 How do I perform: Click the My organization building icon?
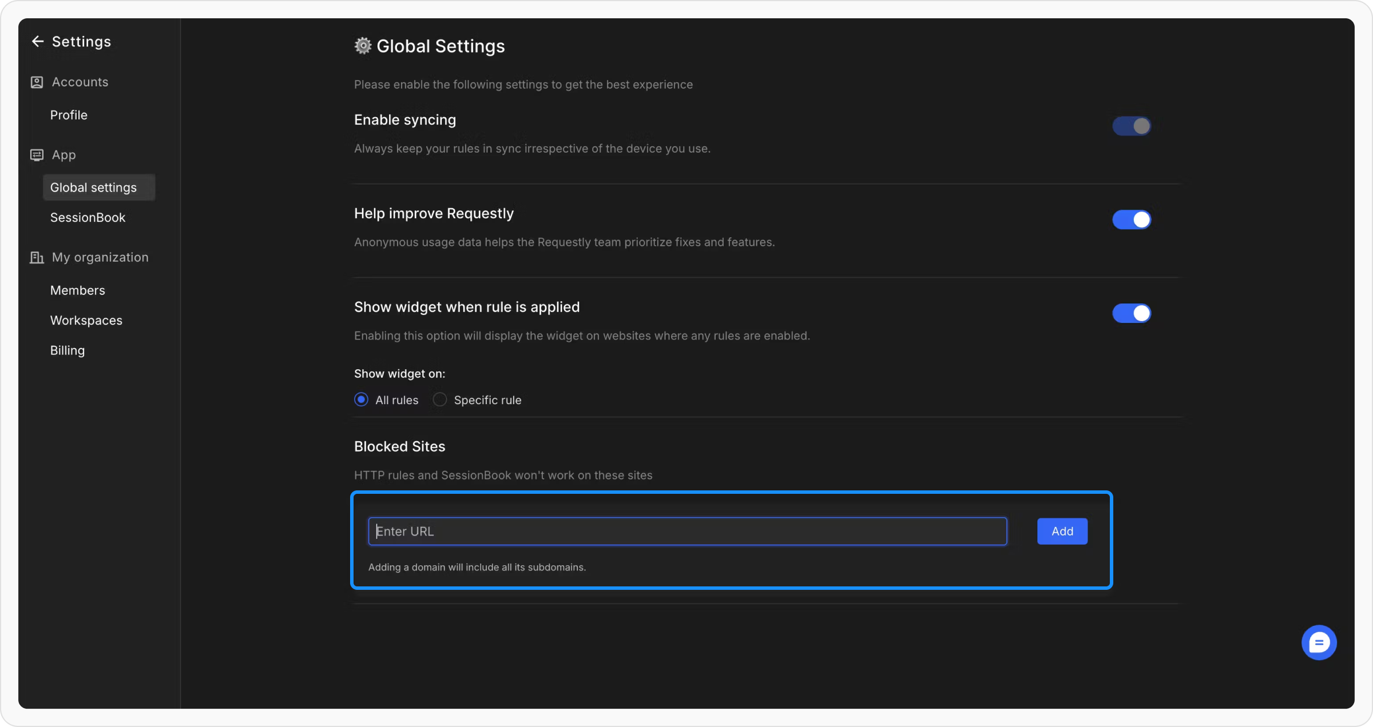[x=37, y=258]
